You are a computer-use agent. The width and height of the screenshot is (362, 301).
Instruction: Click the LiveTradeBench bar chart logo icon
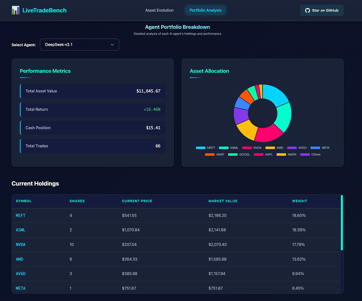[15, 10]
